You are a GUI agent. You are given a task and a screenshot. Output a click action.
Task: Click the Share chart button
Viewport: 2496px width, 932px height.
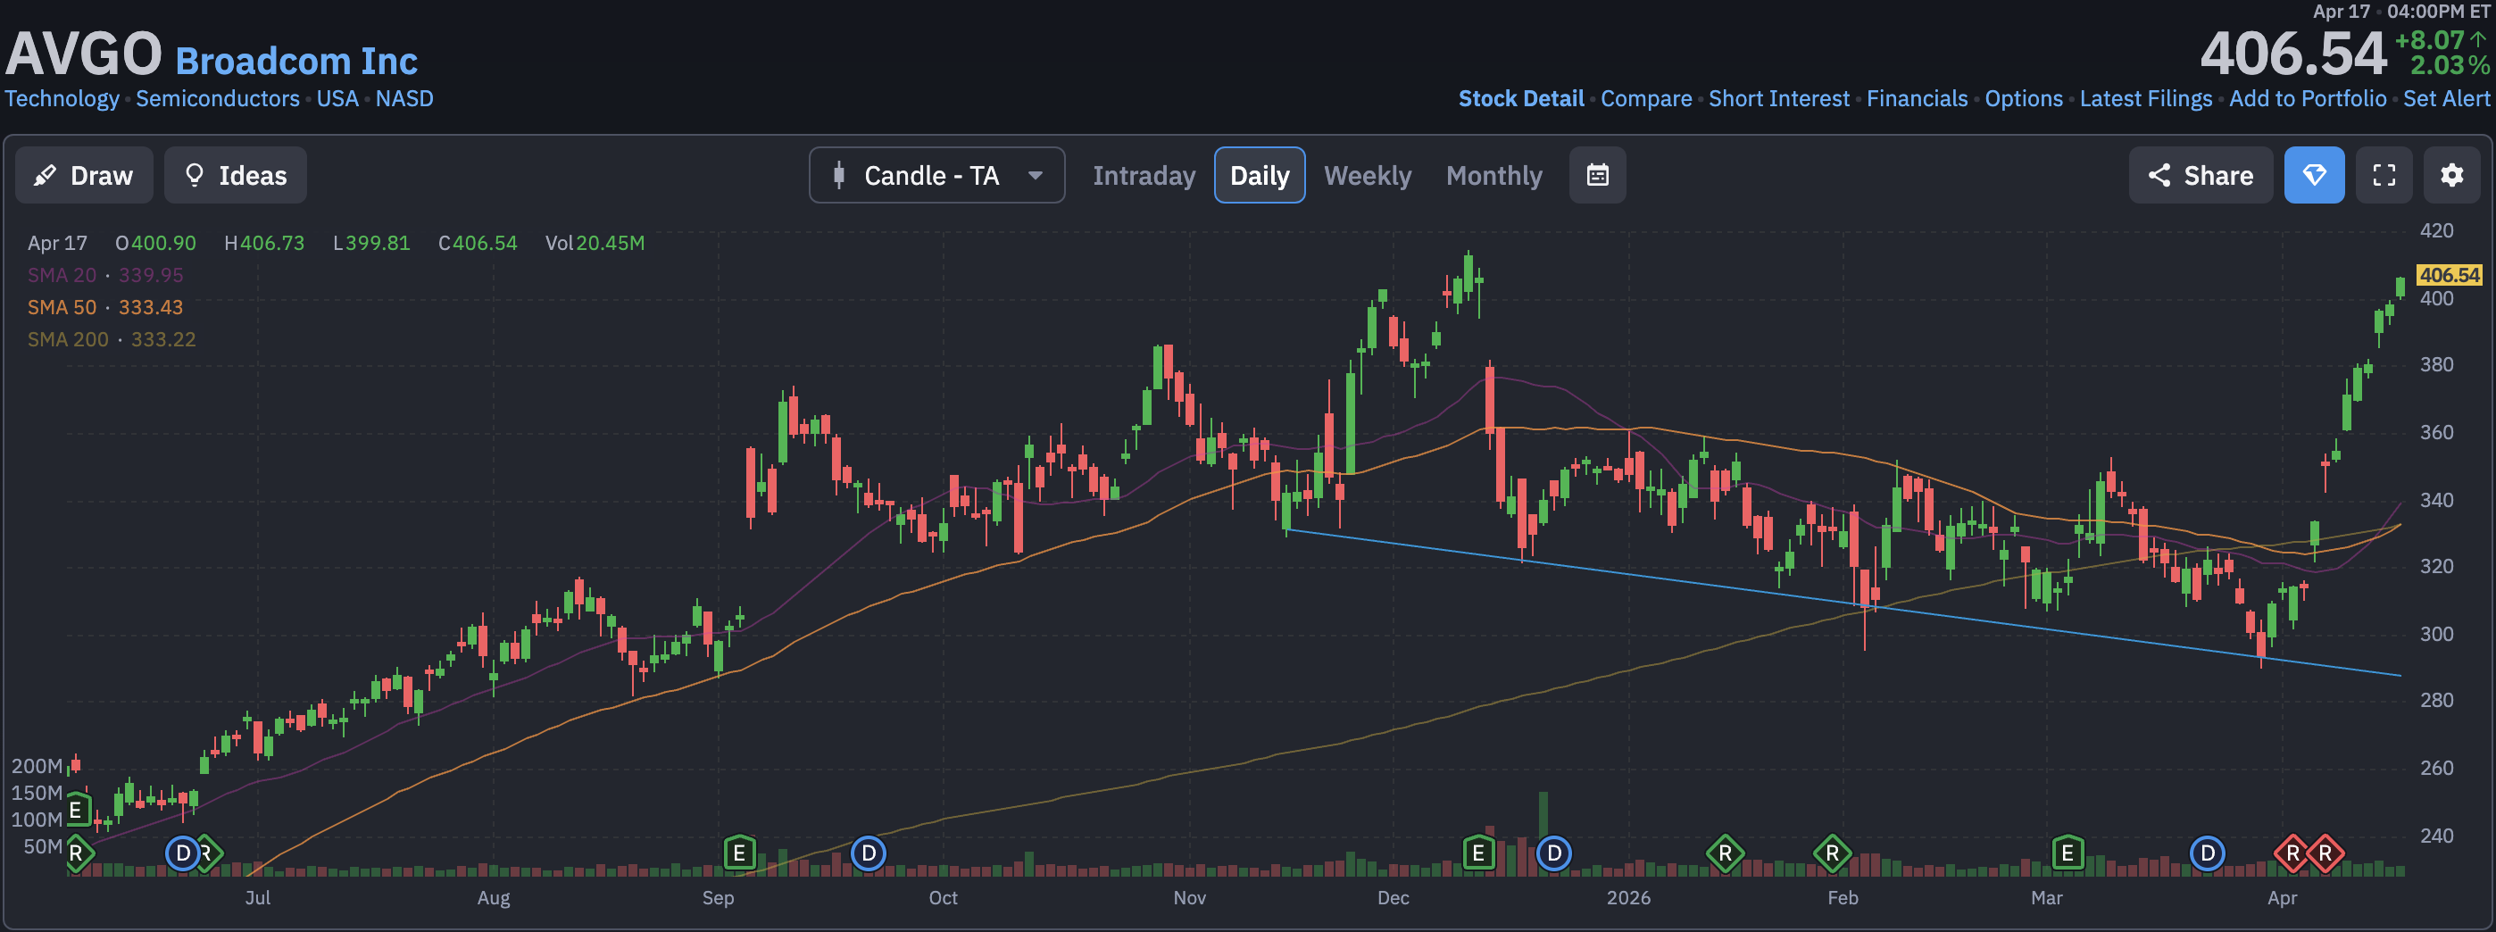coord(2201,175)
